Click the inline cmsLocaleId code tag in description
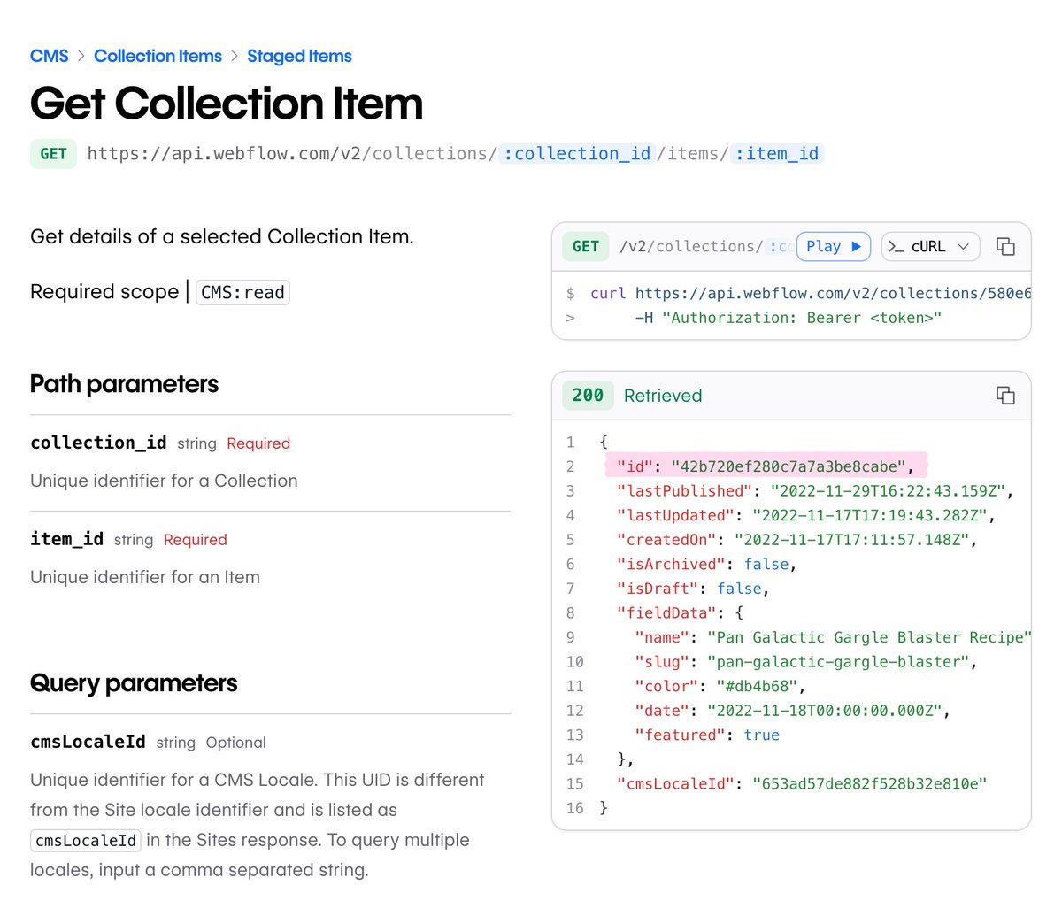Screen dimensions: 1062x901 tap(86, 840)
